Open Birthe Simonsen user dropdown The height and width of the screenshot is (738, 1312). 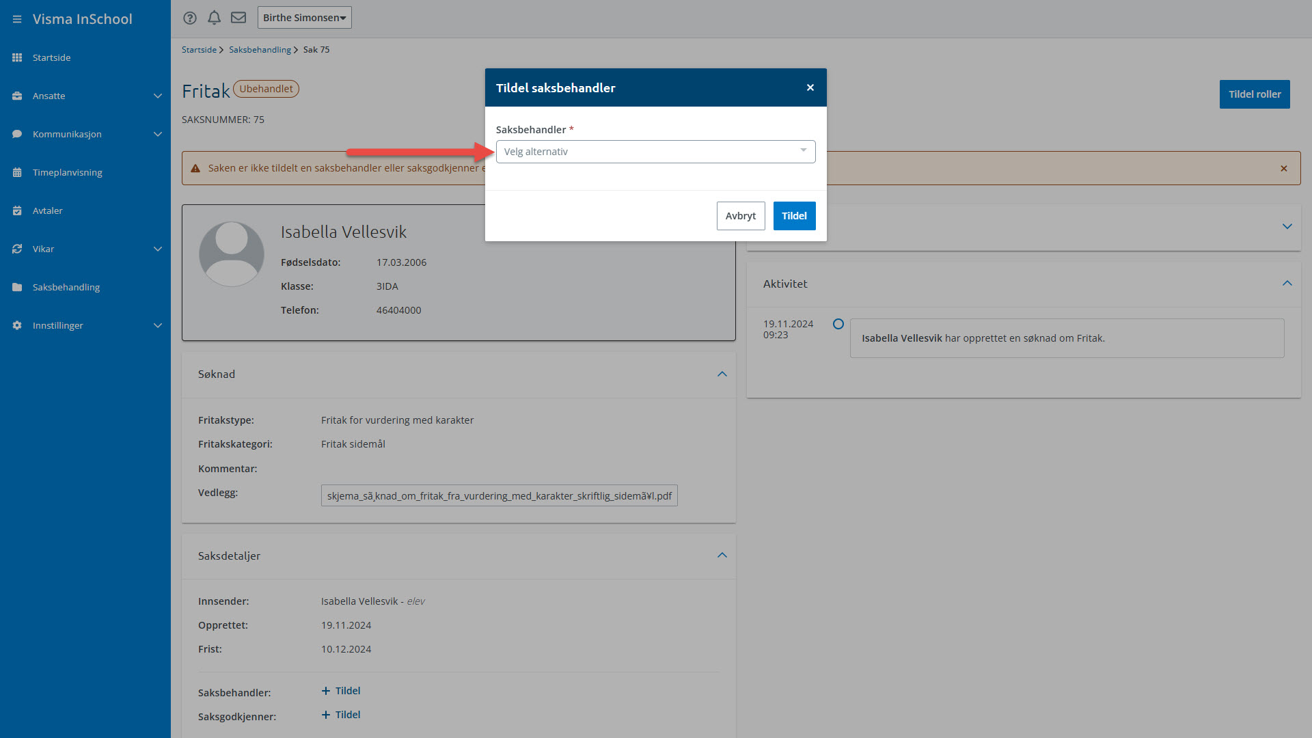[x=304, y=18]
